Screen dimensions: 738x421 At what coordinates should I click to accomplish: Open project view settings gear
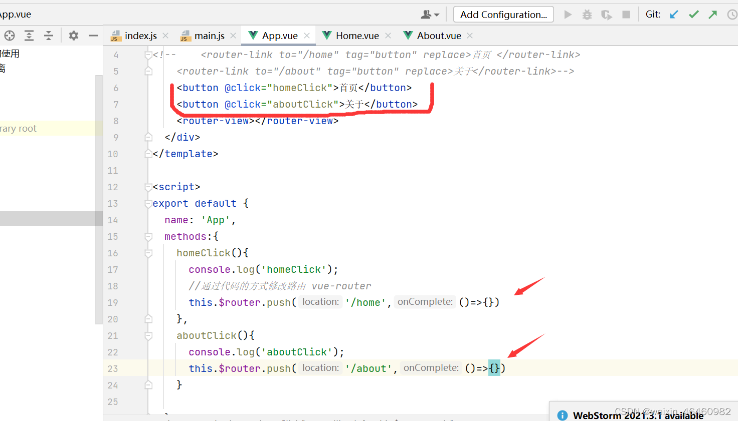coord(74,36)
